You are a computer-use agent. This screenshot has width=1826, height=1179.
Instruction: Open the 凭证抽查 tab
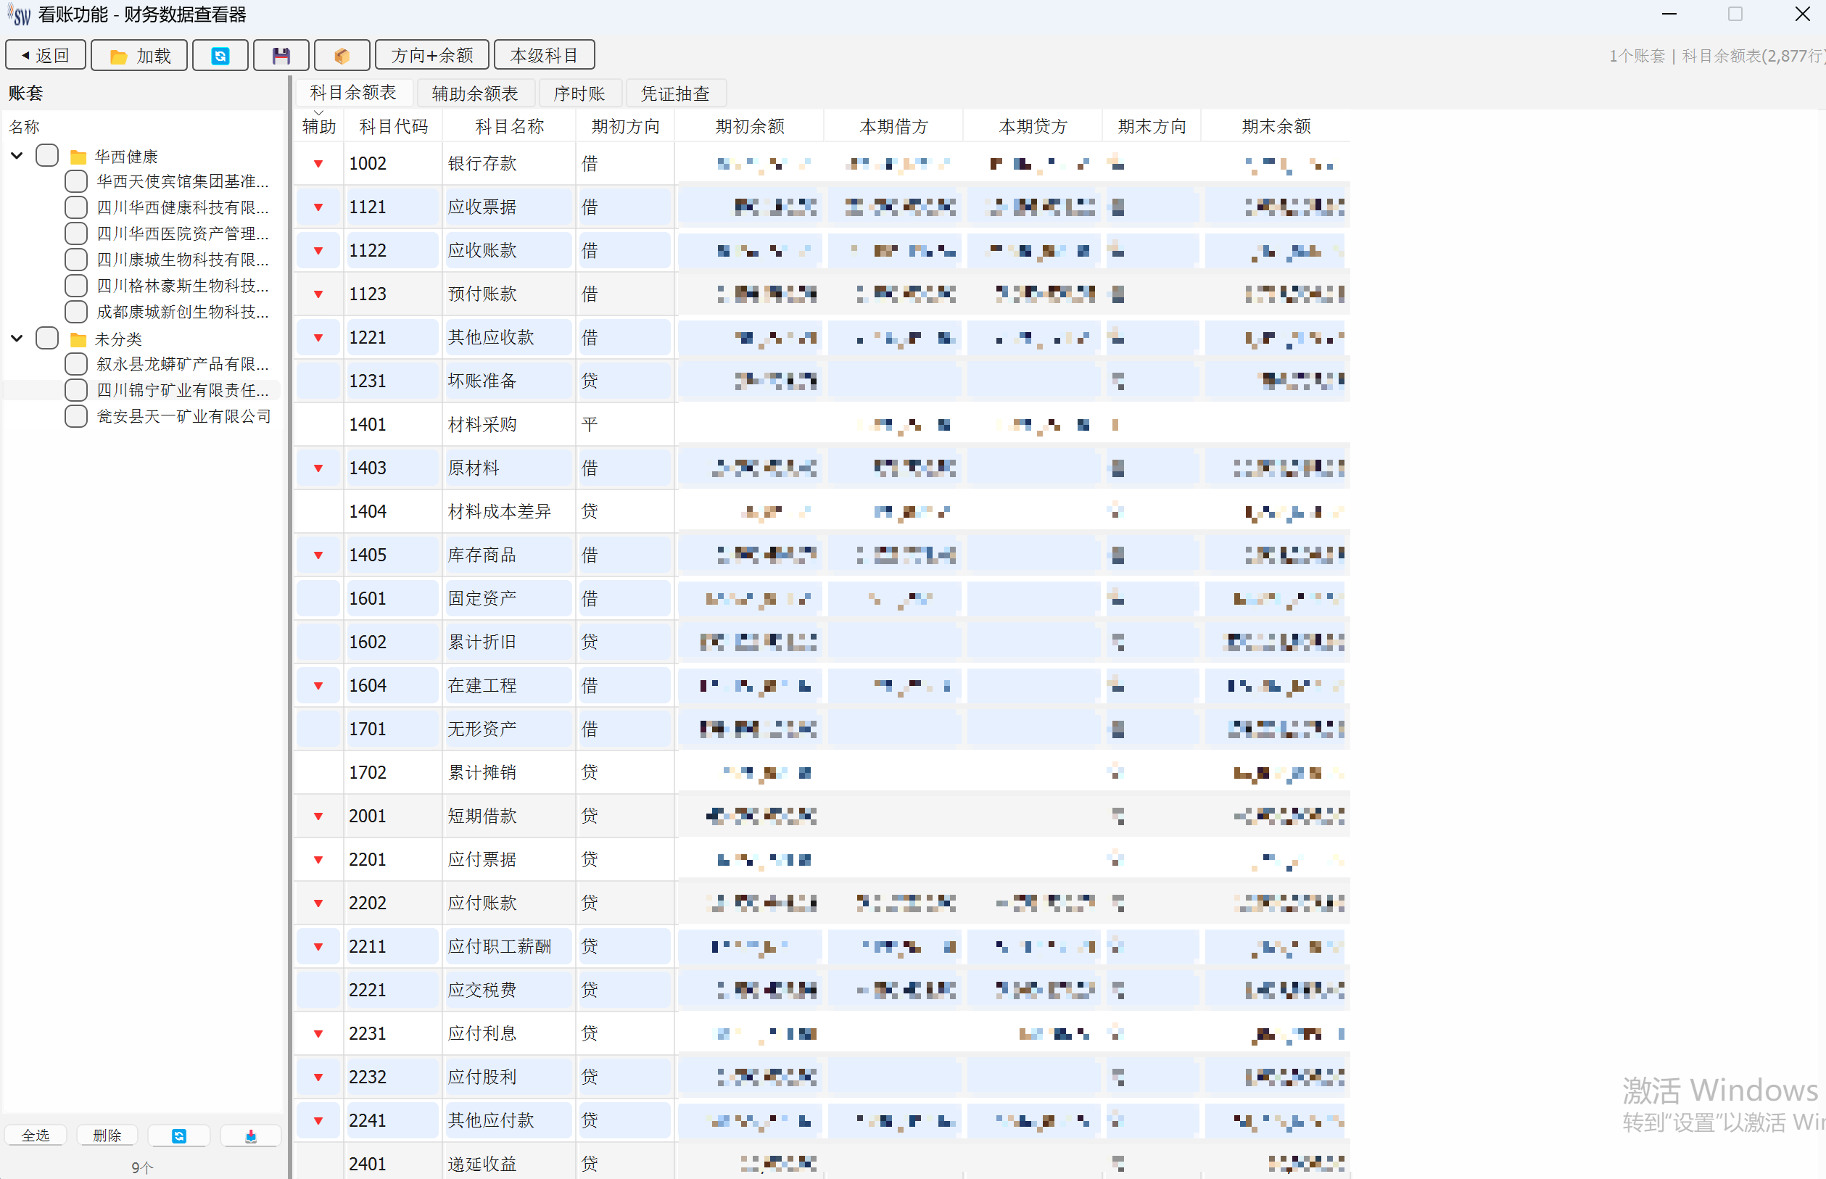click(x=674, y=94)
